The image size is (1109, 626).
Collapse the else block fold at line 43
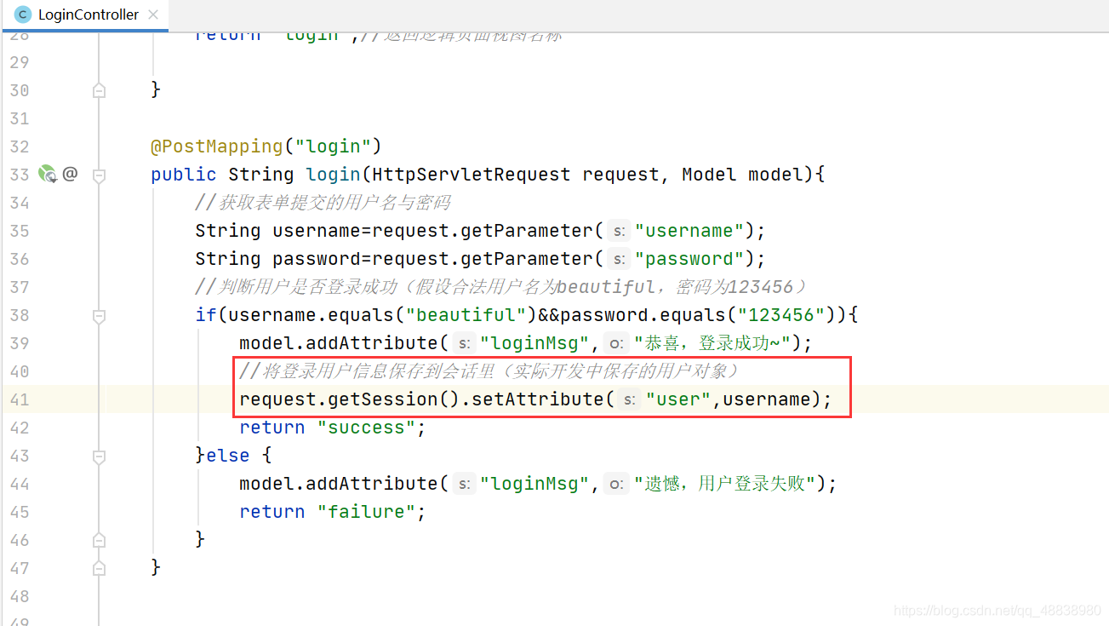pos(99,456)
